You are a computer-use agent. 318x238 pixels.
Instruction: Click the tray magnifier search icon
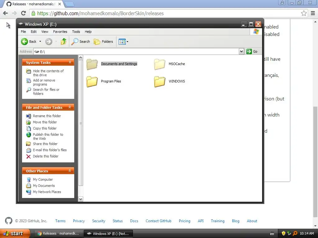tap(295, 233)
